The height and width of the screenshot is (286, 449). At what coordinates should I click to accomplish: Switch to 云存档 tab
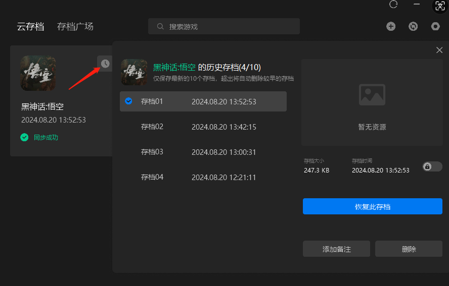point(30,27)
